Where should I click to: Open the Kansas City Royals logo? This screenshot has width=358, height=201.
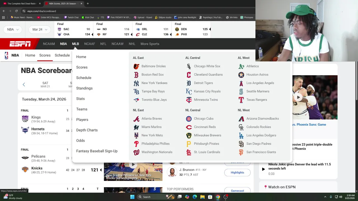pos(189,91)
